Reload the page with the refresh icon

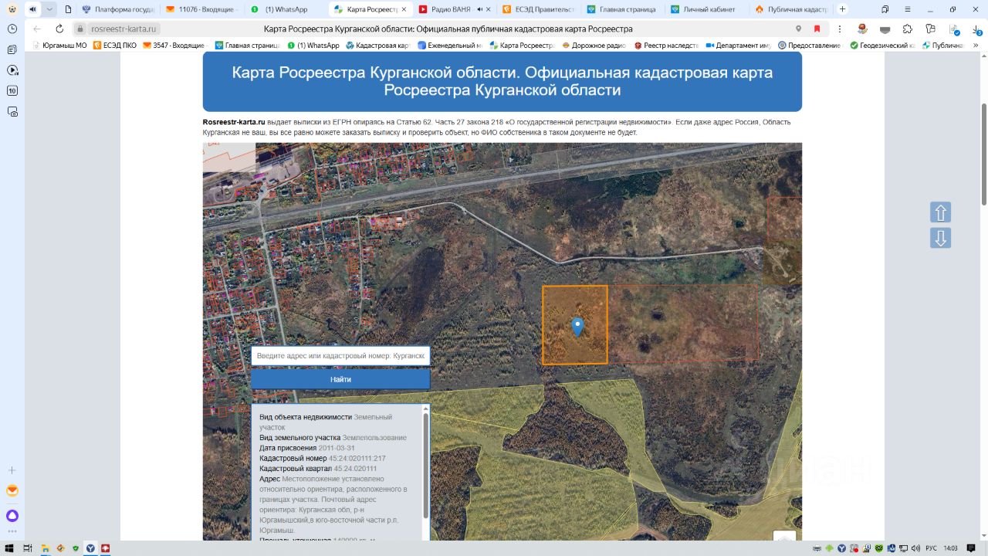(59, 29)
